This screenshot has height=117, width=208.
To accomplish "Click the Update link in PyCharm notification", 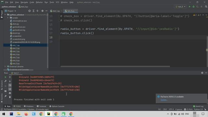I will pyautogui.click(x=164, y=100).
